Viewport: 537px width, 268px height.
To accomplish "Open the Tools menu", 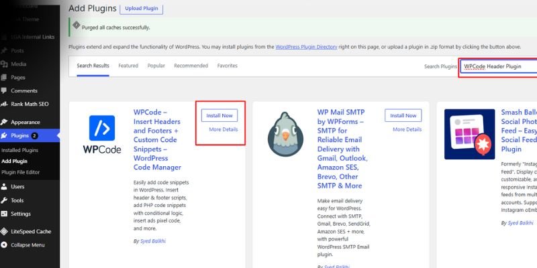I will pos(17,200).
